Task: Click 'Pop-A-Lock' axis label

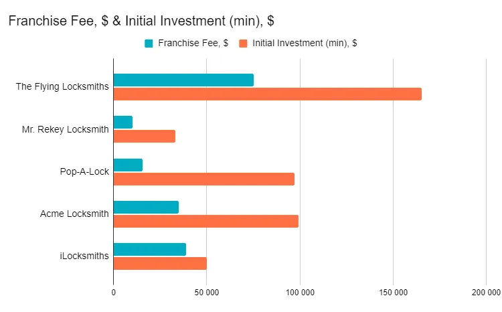Action: pos(84,171)
